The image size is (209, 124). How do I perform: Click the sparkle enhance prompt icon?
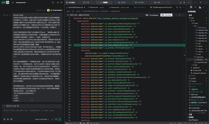52,119
